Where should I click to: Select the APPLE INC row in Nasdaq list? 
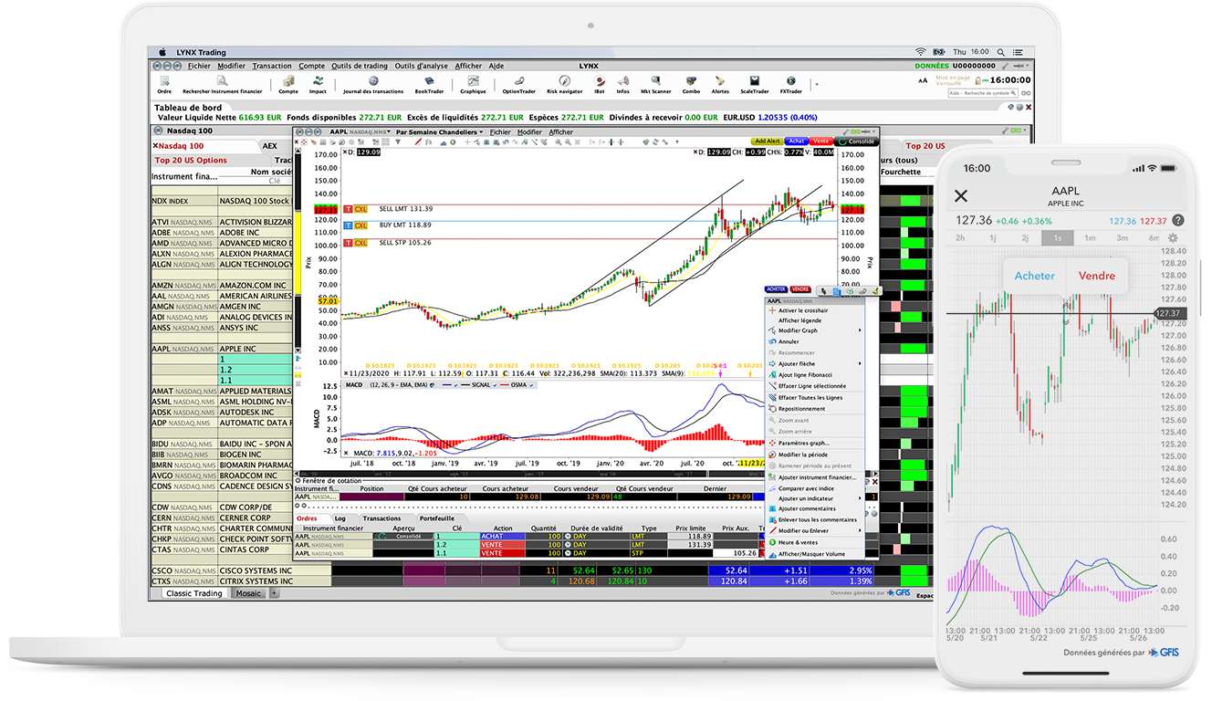(x=222, y=349)
